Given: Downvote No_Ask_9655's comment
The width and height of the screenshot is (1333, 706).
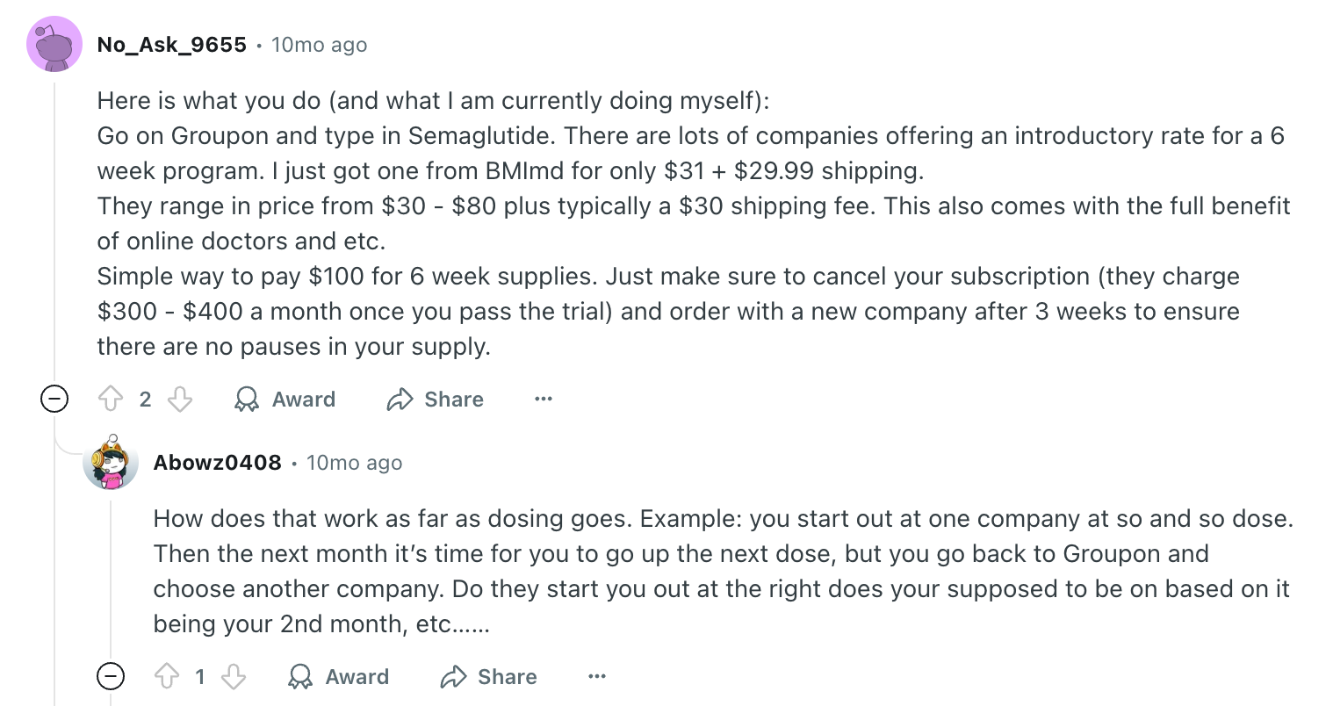Looking at the screenshot, I should pos(180,400).
